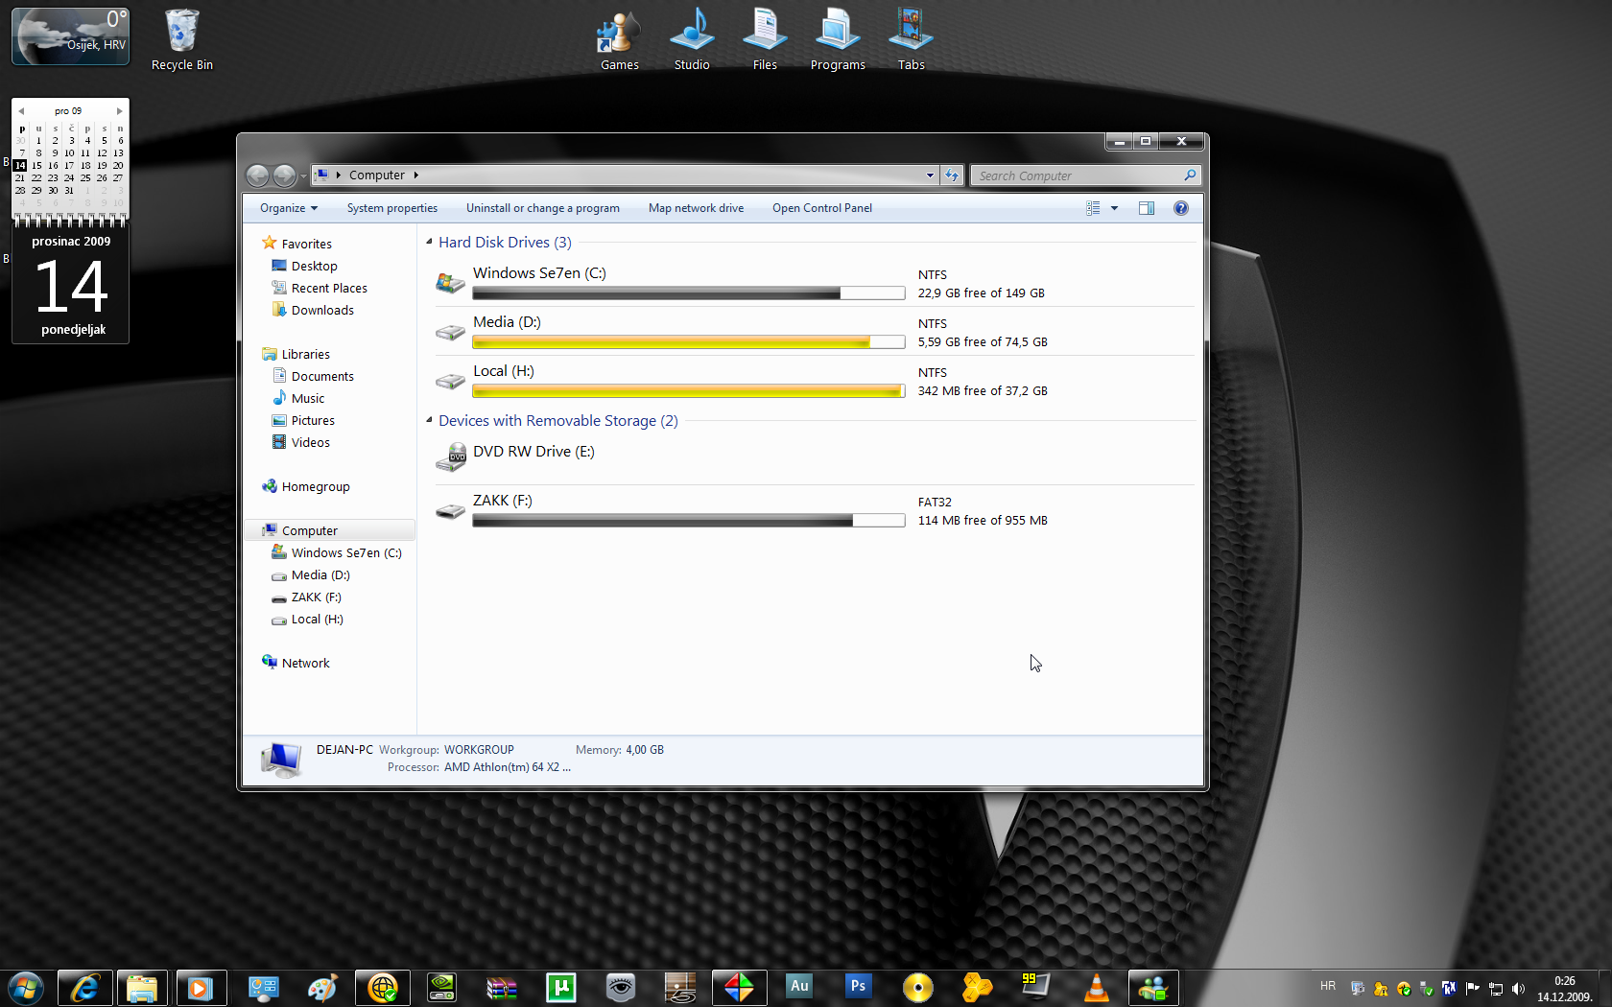This screenshot has width=1612, height=1007.
Task: Click the Refresh button beside address bar
Action: point(952,176)
